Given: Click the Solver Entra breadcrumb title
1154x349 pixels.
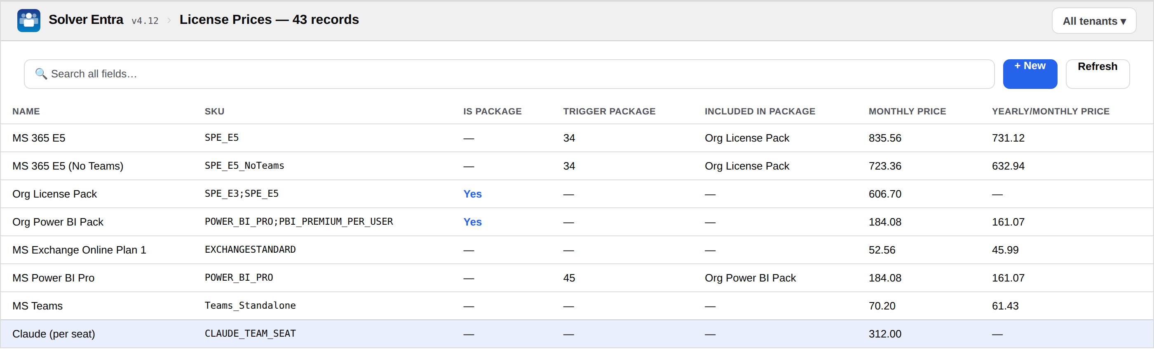Looking at the screenshot, I should click(x=86, y=20).
